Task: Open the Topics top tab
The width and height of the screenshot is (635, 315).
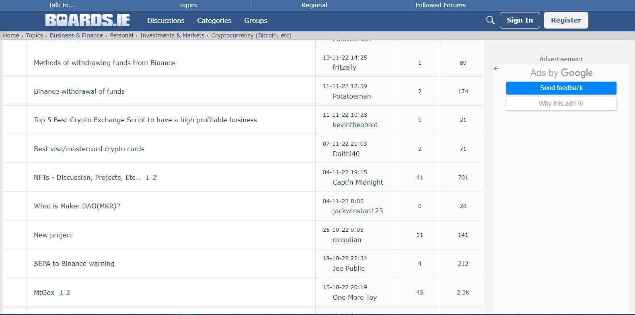Action: tap(188, 5)
